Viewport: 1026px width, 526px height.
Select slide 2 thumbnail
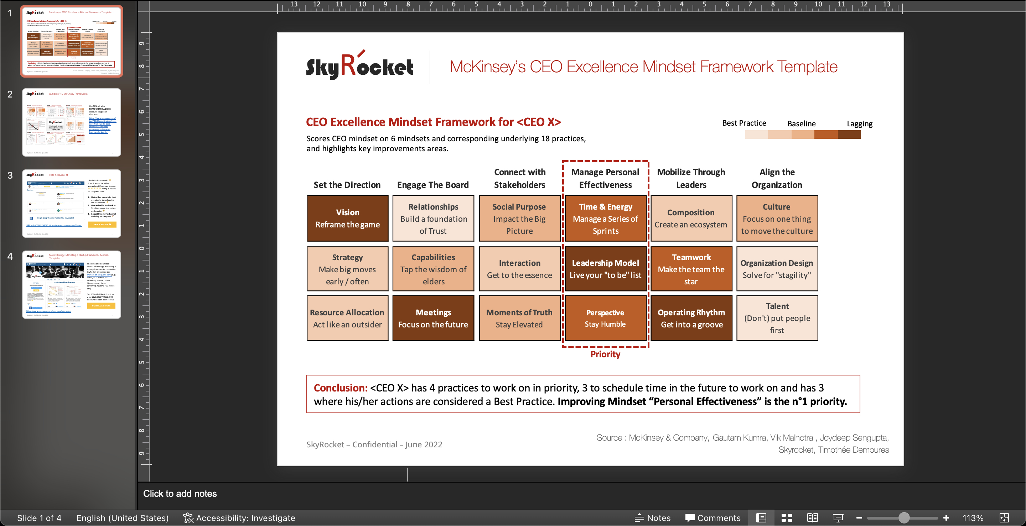click(x=72, y=122)
